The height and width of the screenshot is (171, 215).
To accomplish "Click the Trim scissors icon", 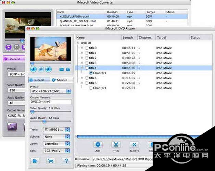I will pyautogui.click(x=116, y=144).
